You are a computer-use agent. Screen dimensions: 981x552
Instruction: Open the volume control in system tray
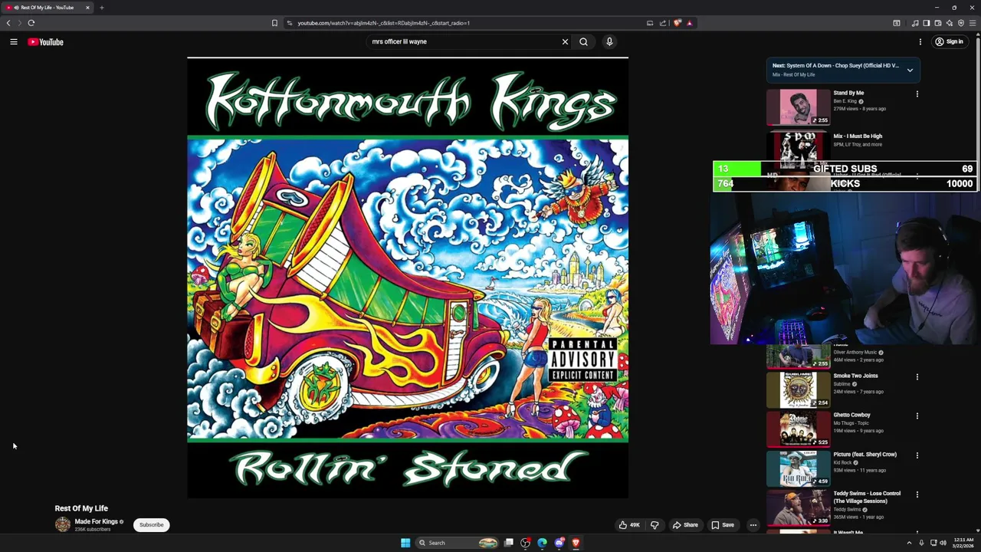pos(943,543)
